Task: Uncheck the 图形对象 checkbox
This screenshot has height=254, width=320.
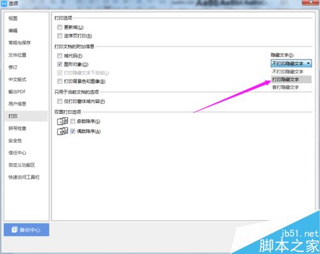Action: [60, 64]
